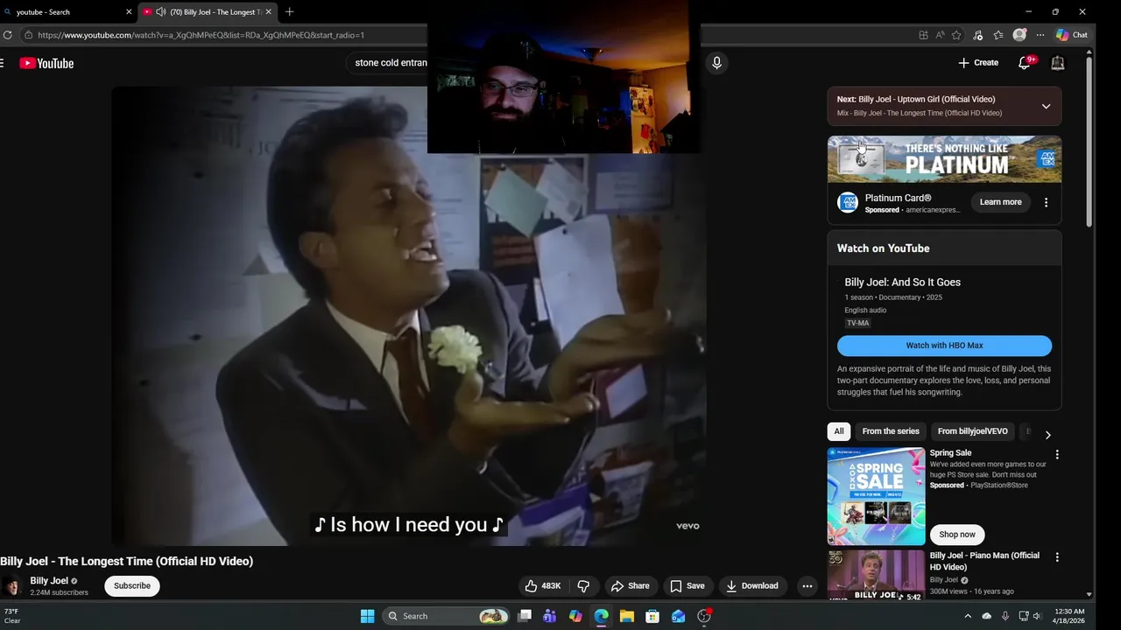Click the Billy Joel channel avatar
This screenshot has height=630, width=1121.
(12, 586)
